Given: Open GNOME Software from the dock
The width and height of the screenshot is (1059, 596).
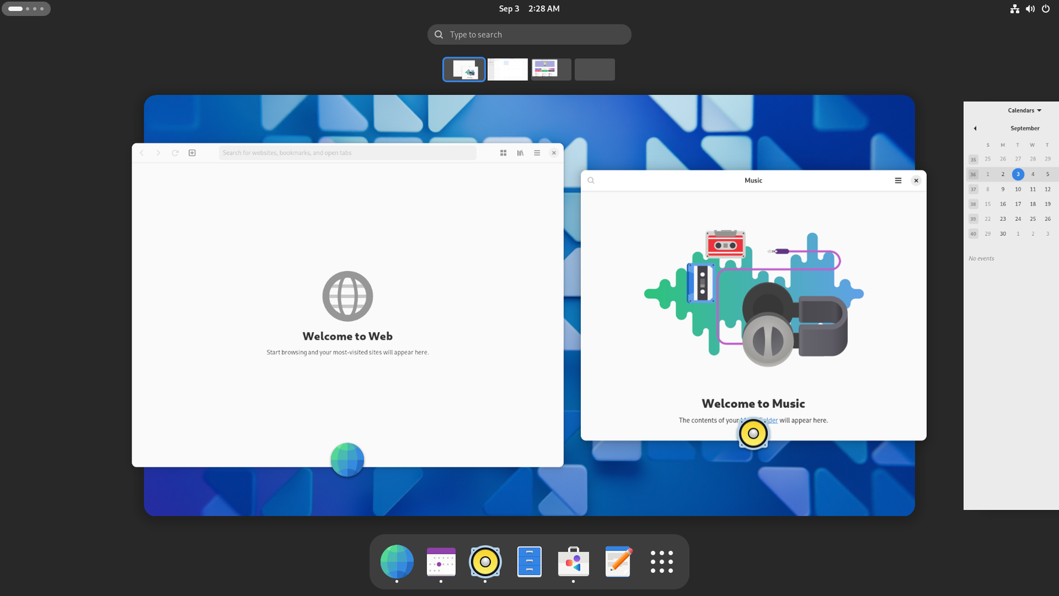Looking at the screenshot, I should point(573,562).
